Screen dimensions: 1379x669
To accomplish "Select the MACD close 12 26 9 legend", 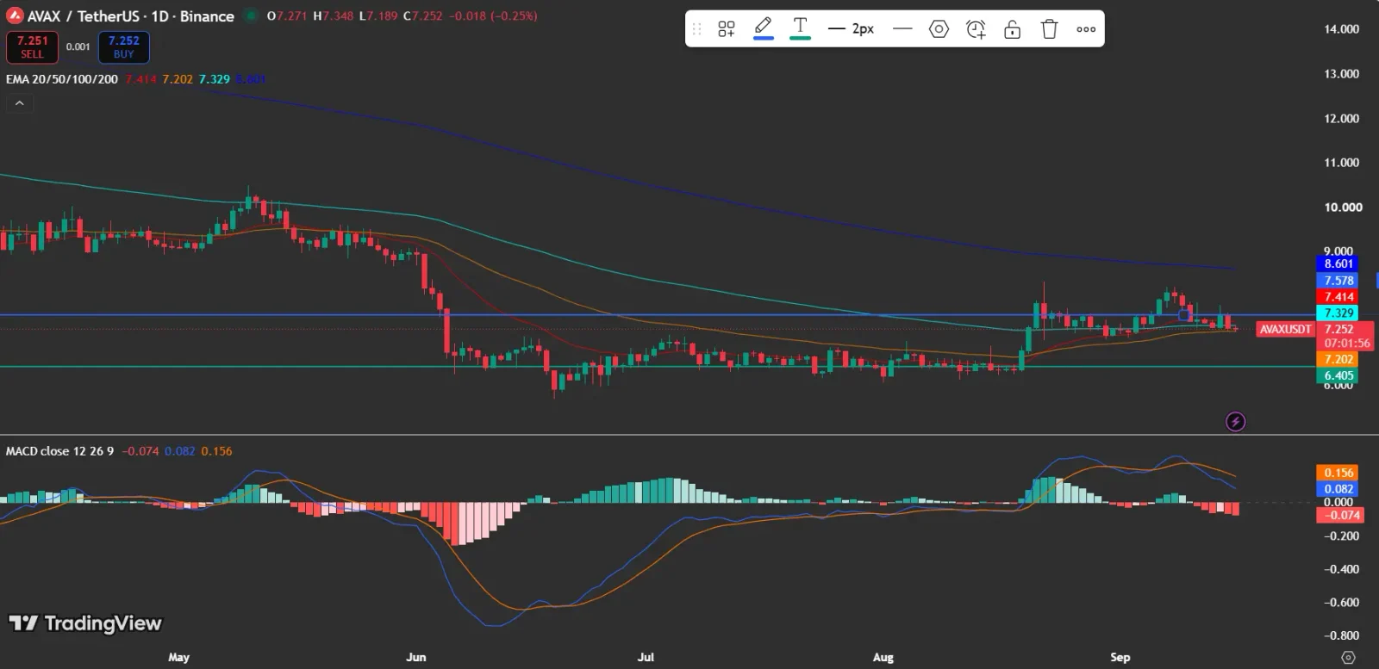I will 59,451.
